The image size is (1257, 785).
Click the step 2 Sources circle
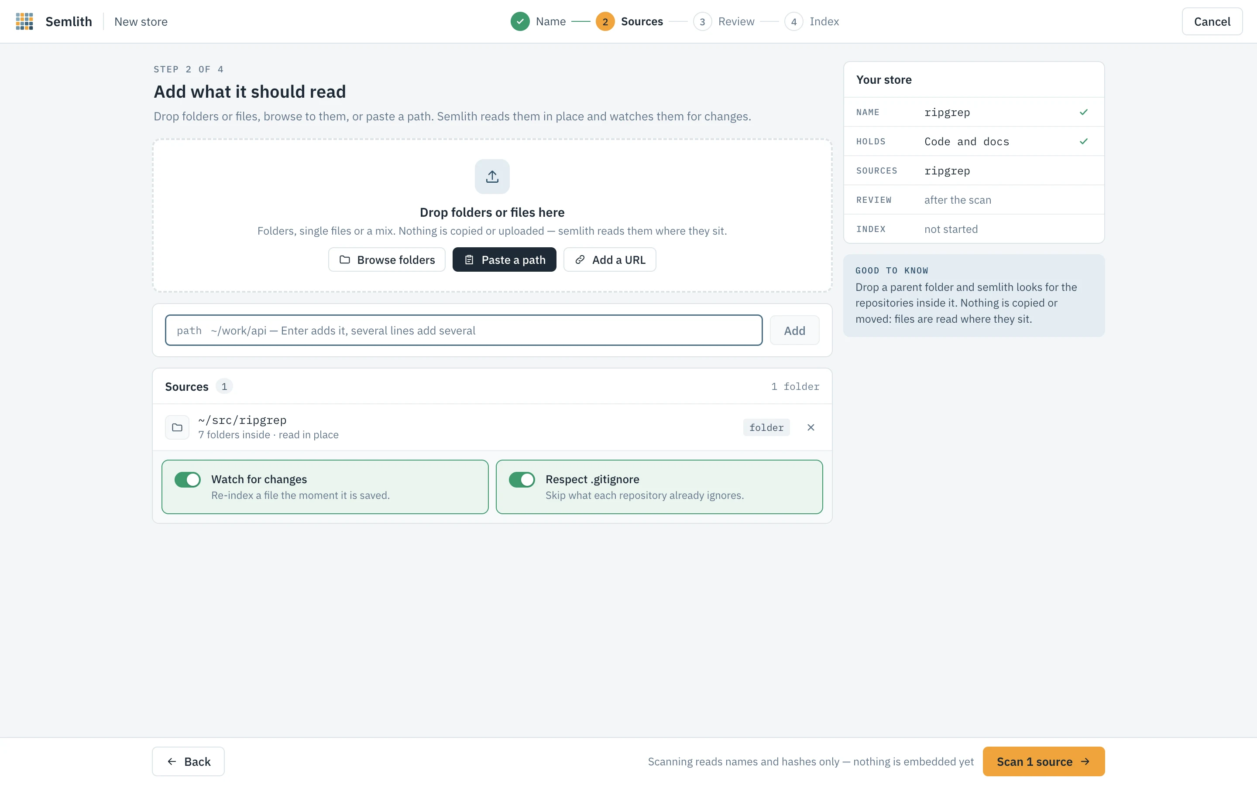pyautogui.click(x=605, y=21)
